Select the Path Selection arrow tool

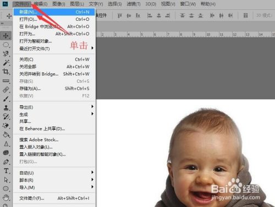6,180
